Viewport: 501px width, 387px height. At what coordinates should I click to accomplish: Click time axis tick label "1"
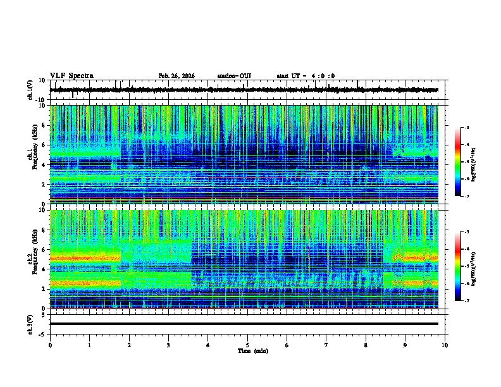pyautogui.click(x=89, y=345)
